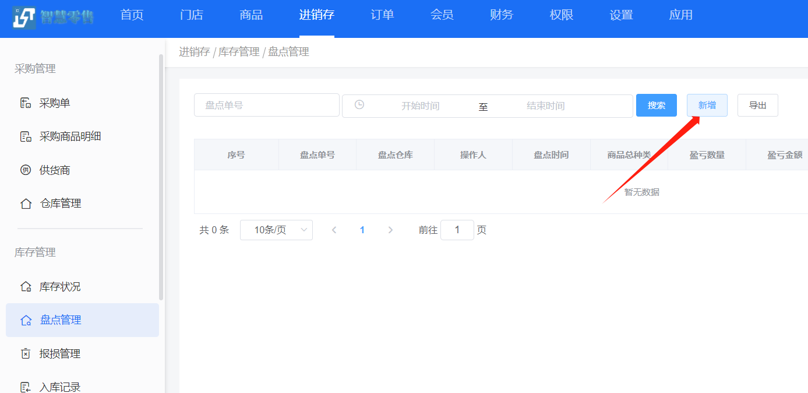Click the 采购商品明细 icon in sidebar

coord(26,137)
